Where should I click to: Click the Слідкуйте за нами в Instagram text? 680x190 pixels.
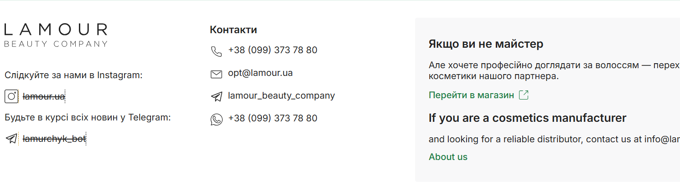[x=73, y=75]
